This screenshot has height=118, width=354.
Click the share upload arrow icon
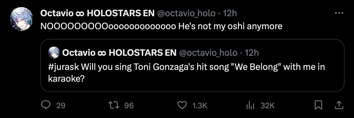pos(339,105)
